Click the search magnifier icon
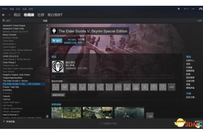The height and width of the screenshot is (135, 203). (x=4, y=21)
